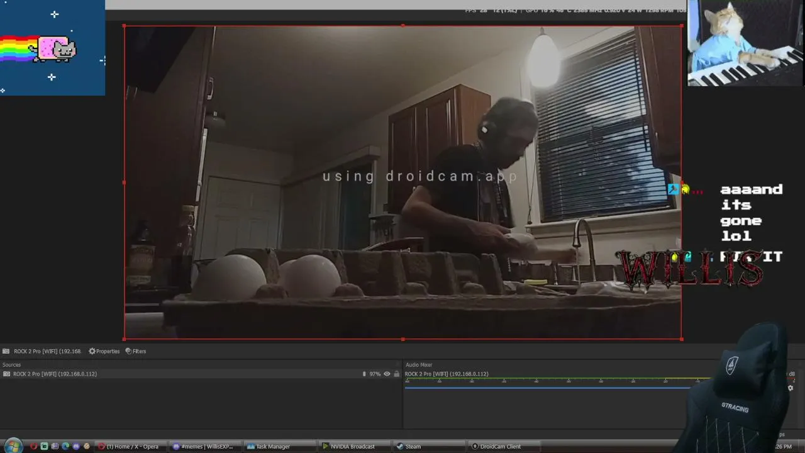Click the bottom-center handle of the preview frame
Screen dimensions: 805x453
coord(402,339)
